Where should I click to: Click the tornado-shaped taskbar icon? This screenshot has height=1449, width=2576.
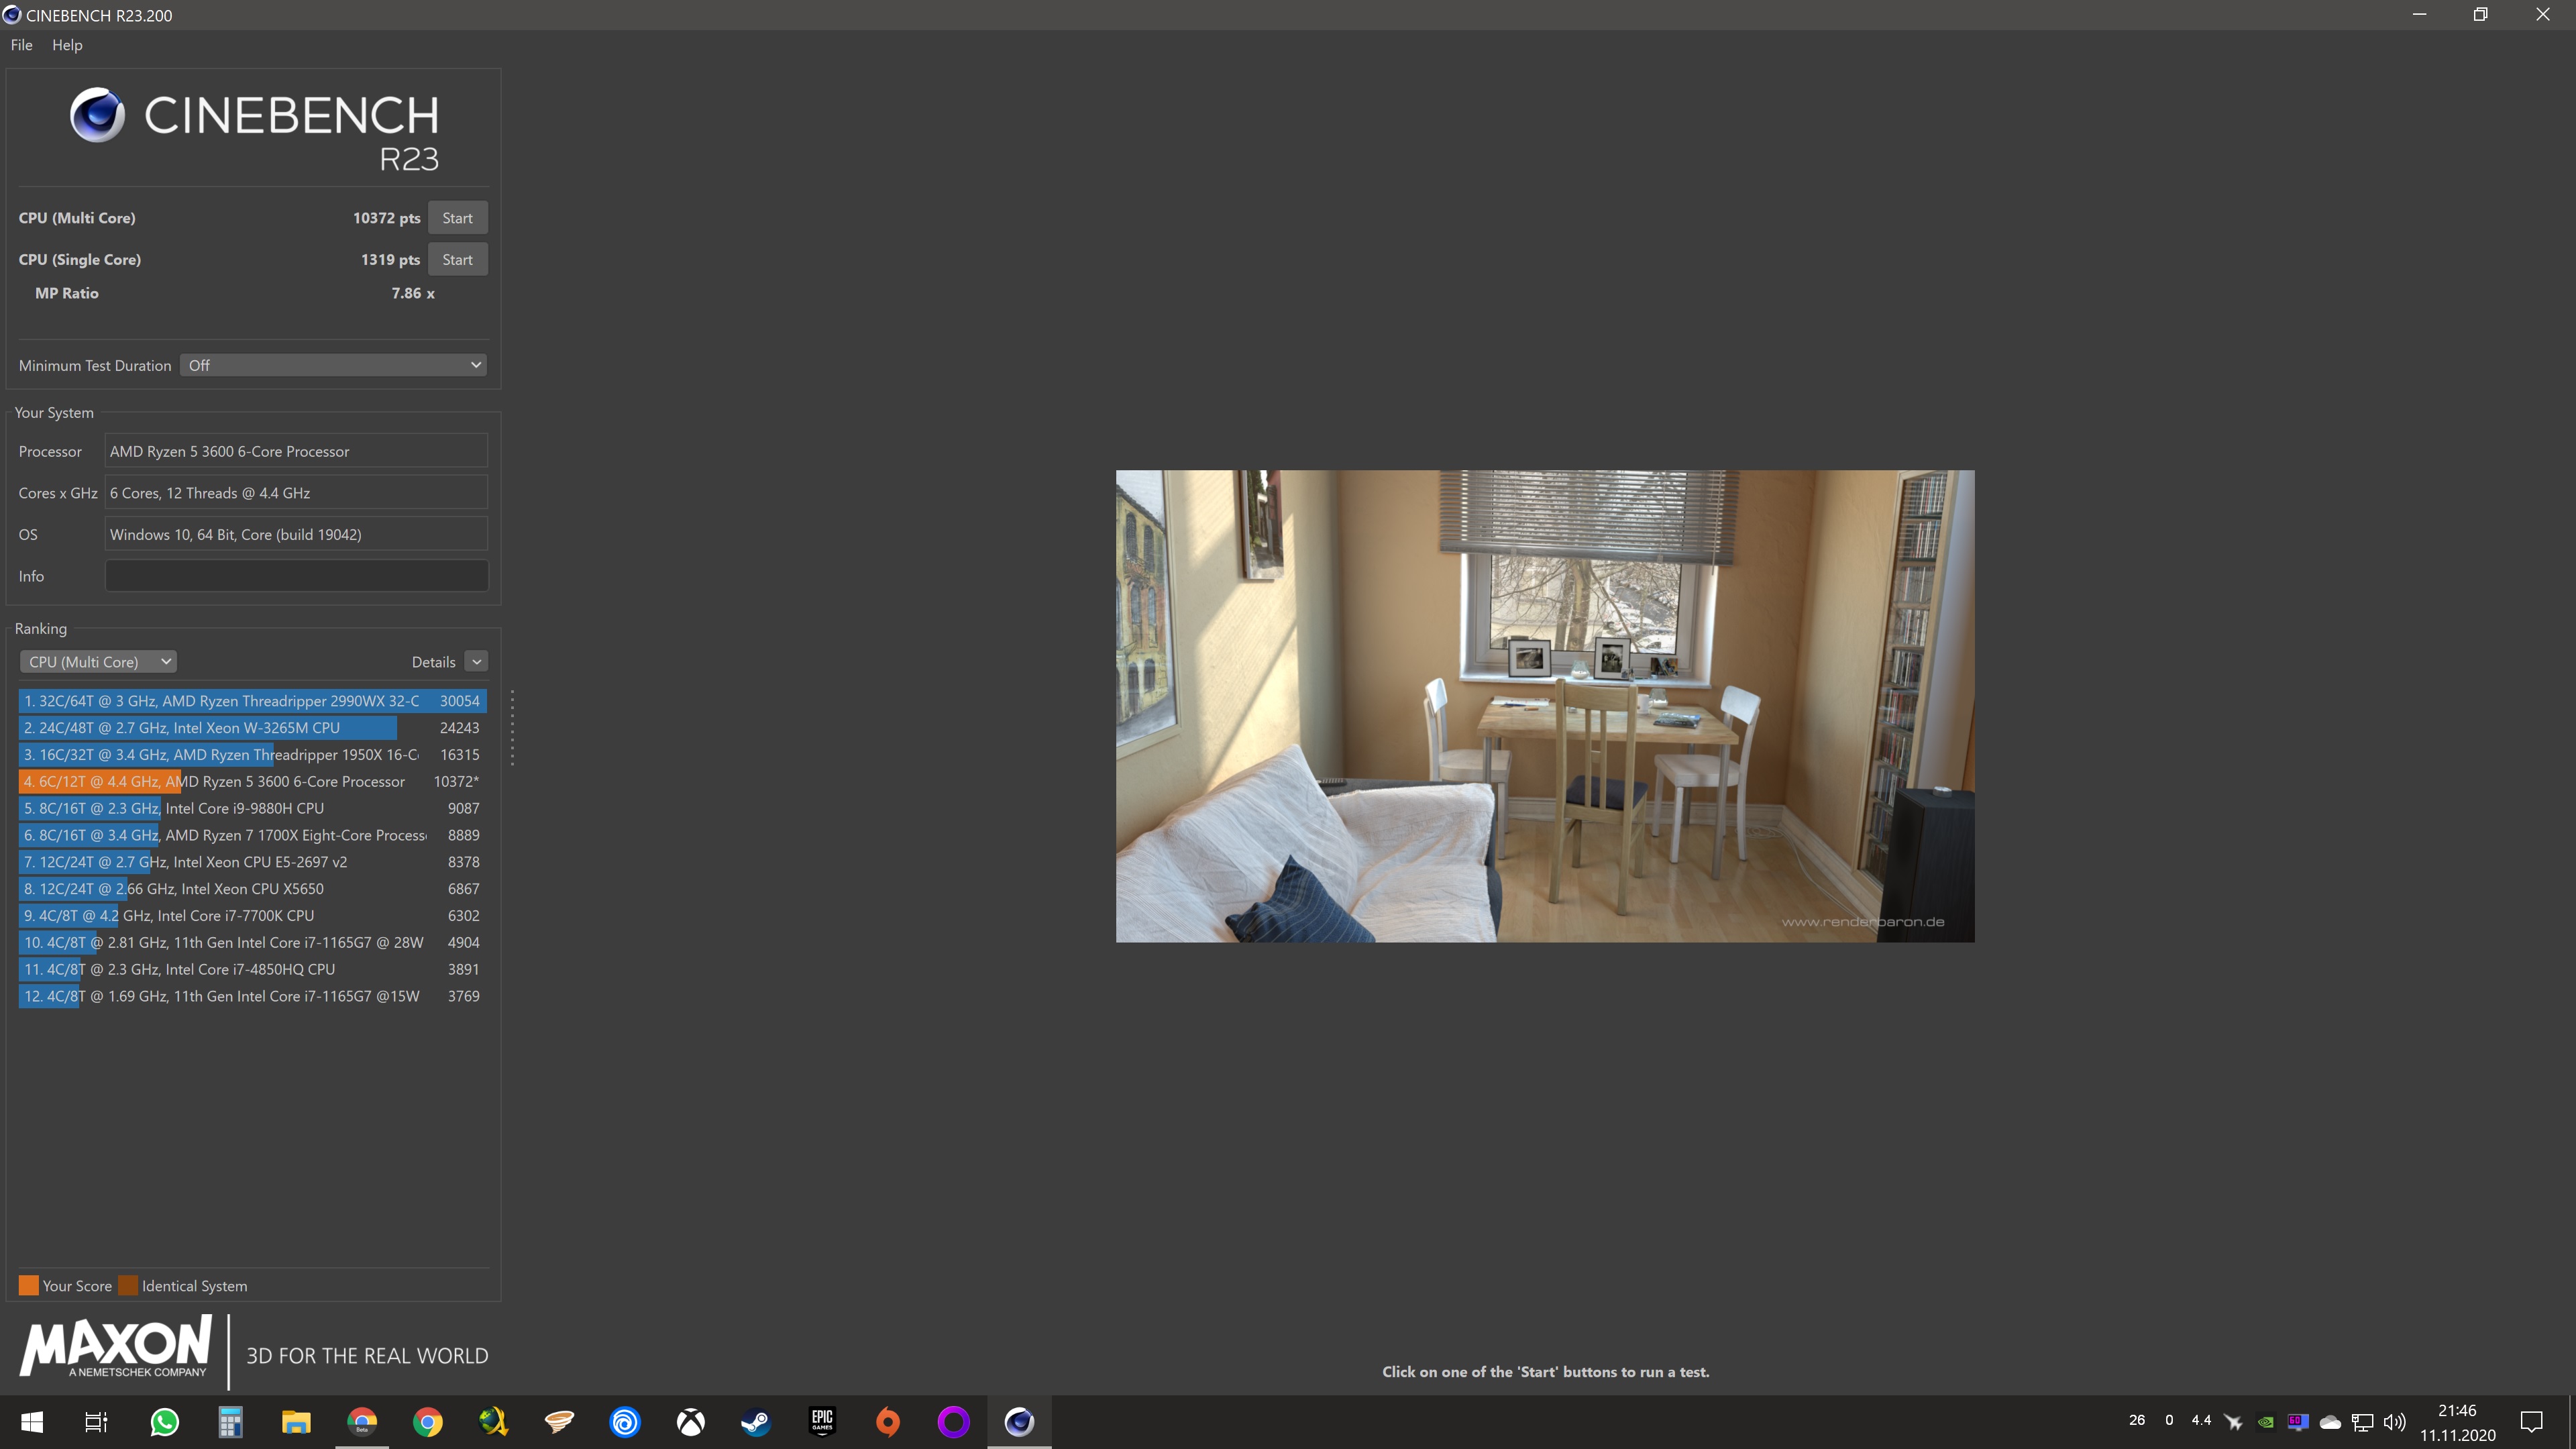click(x=559, y=1421)
